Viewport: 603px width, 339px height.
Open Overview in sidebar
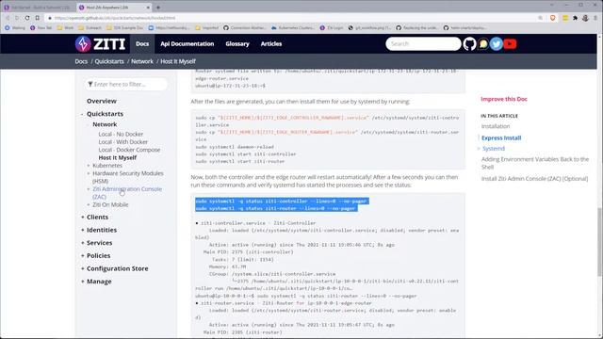[x=102, y=101]
